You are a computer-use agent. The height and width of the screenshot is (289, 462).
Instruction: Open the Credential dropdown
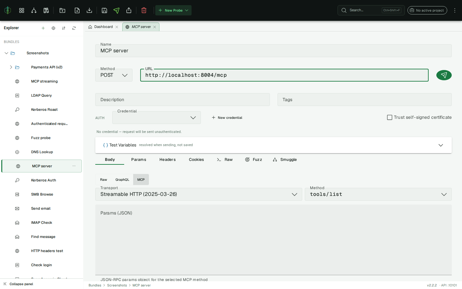click(157, 118)
